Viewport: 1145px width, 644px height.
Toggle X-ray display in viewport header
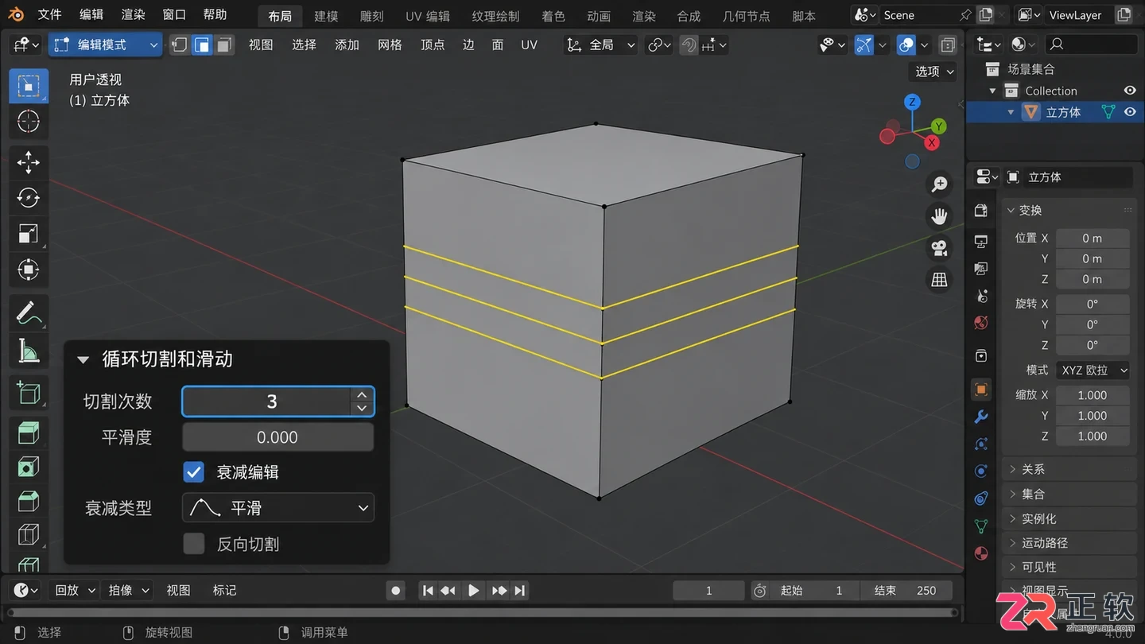pyautogui.click(x=947, y=45)
